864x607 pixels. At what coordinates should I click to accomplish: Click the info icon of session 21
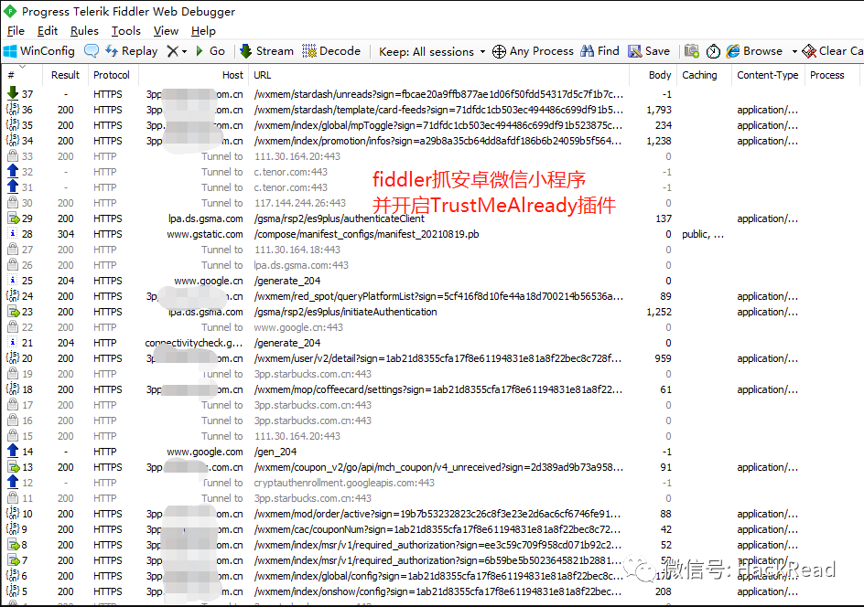tap(13, 342)
